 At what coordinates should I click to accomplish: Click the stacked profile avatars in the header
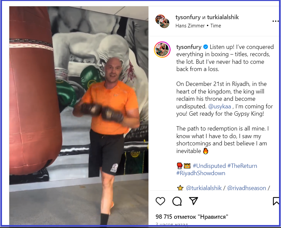[x=162, y=21]
